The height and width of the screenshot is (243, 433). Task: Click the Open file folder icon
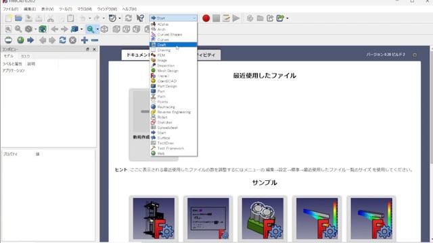[x=18, y=18]
